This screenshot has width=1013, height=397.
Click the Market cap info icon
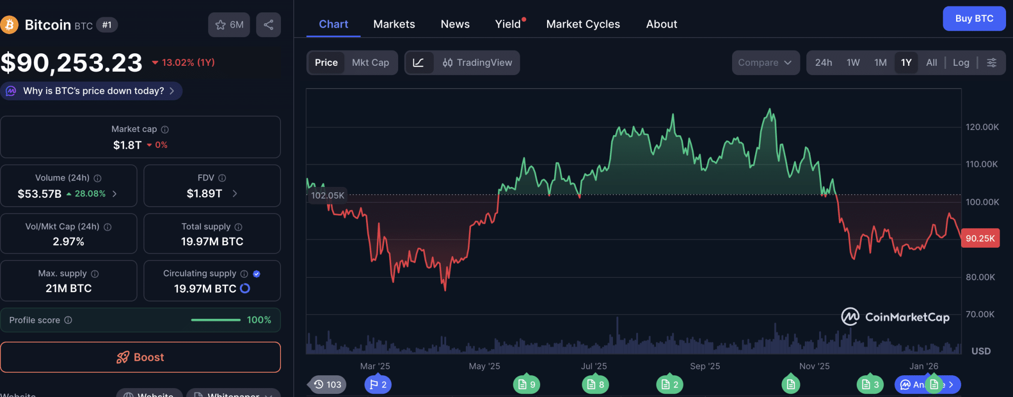(x=165, y=130)
